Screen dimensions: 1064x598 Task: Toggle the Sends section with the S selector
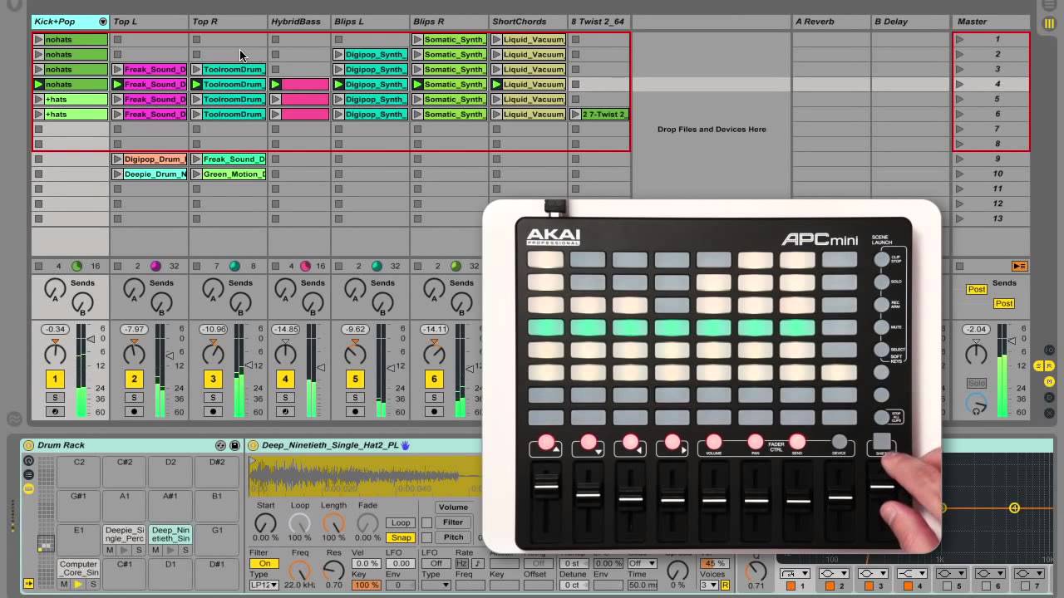(x=1038, y=366)
